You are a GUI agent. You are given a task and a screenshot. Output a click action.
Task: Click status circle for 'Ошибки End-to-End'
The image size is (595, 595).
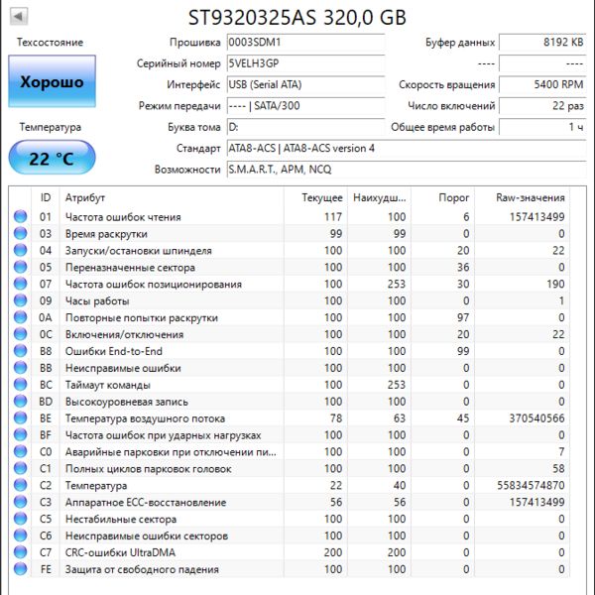click(21, 351)
